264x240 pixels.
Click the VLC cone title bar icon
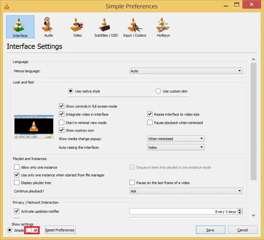point(6,6)
